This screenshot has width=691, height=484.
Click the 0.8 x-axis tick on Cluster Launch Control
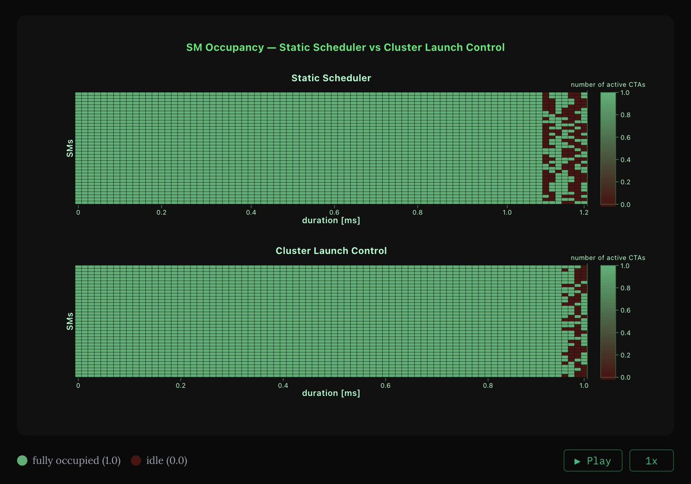(x=488, y=385)
